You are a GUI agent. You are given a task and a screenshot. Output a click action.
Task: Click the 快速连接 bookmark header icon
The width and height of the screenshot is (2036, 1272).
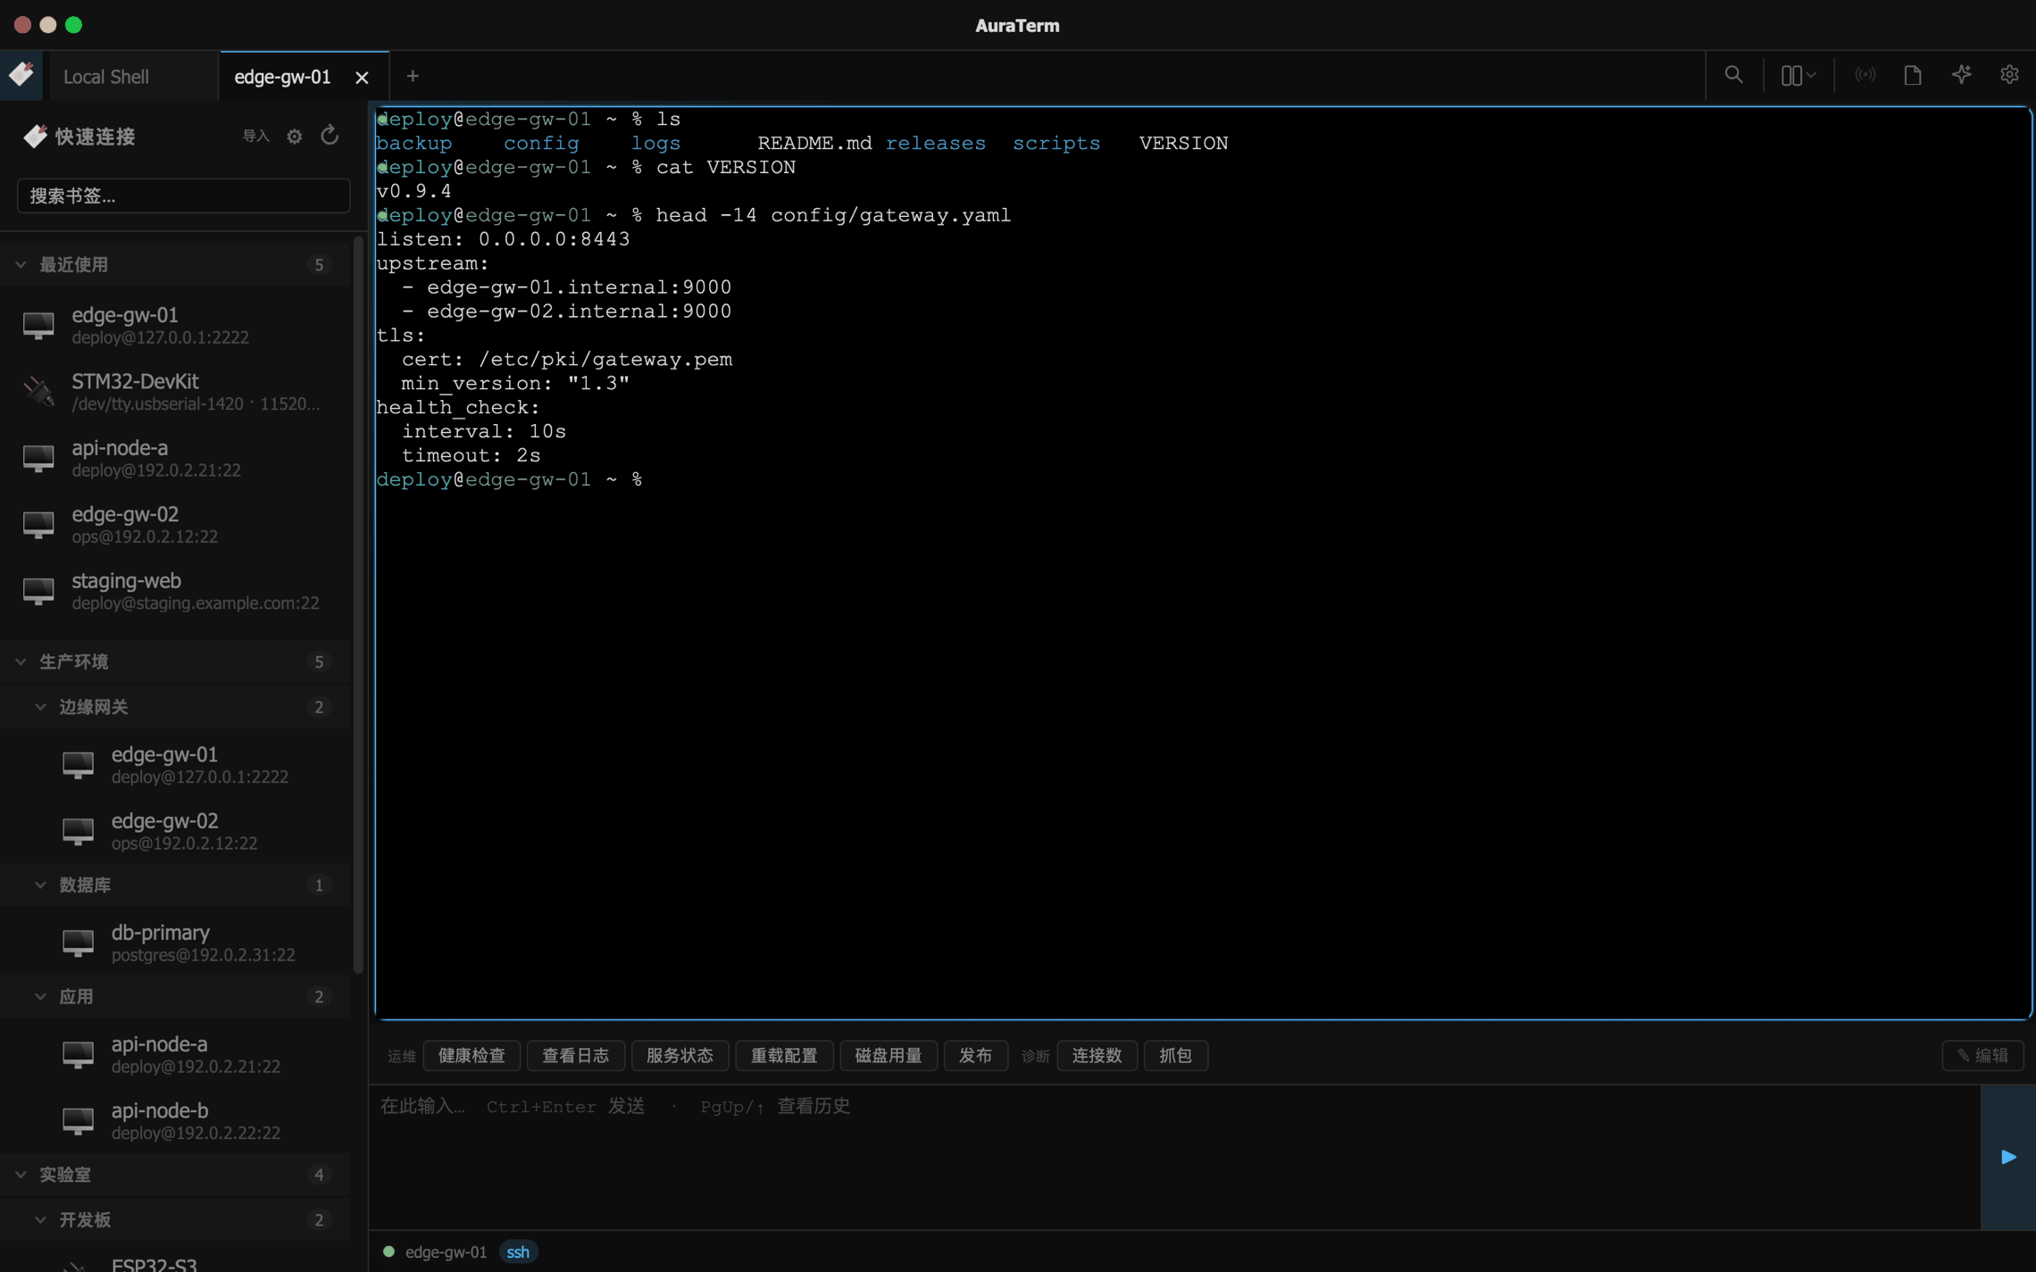click(x=35, y=136)
